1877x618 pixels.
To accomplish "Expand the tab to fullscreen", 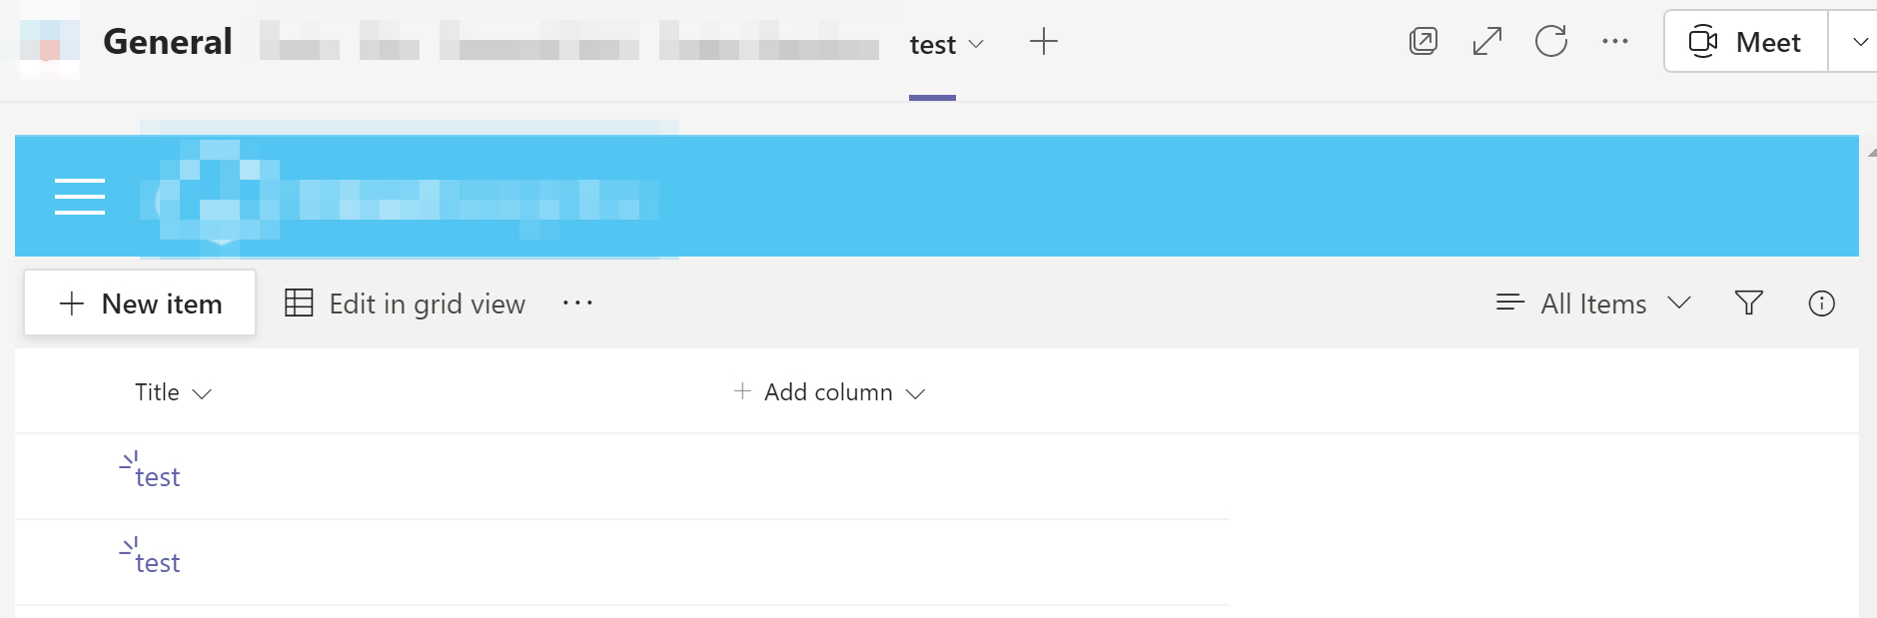I will pyautogui.click(x=1486, y=41).
